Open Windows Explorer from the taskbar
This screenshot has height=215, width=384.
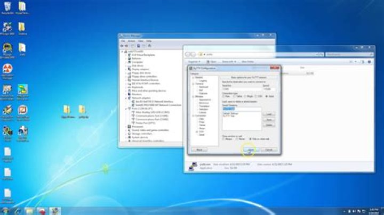click(x=29, y=211)
